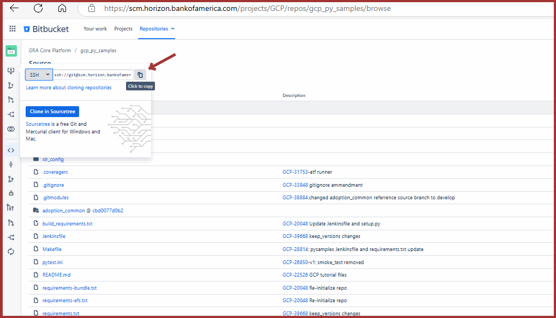The height and width of the screenshot is (318, 556).
Task: Click the file icon beside Makefile
Action: tap(36, 249)
